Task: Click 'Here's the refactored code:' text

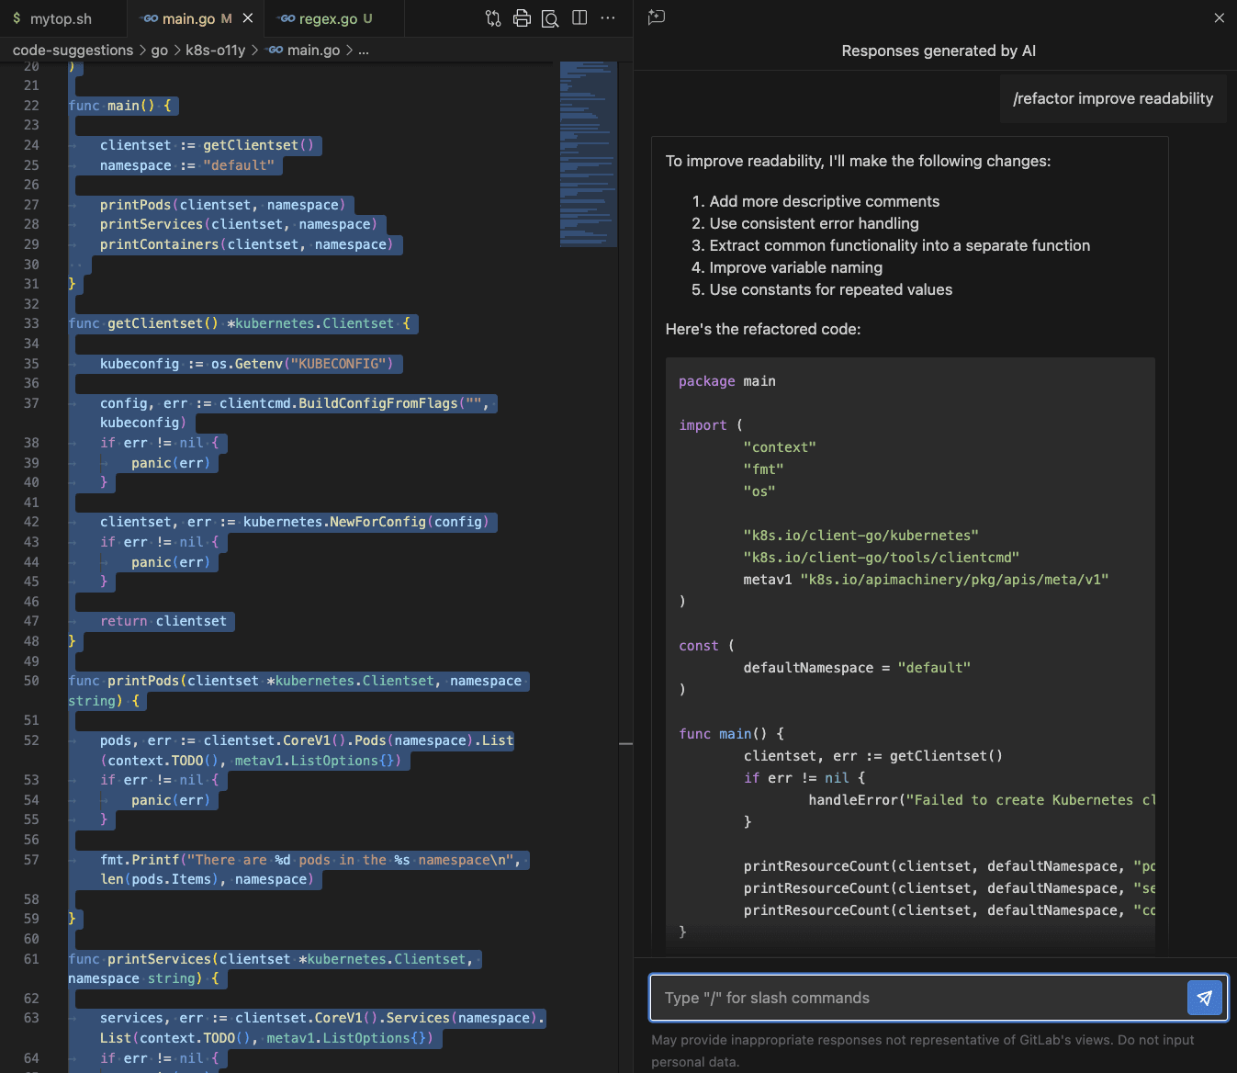Action: [763, 329]
